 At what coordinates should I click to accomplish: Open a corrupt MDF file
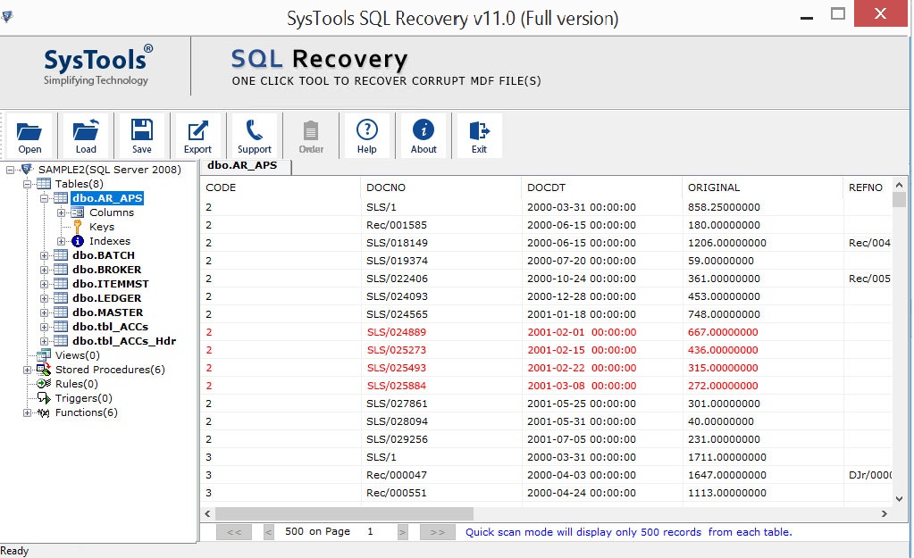tap(29, 134)
